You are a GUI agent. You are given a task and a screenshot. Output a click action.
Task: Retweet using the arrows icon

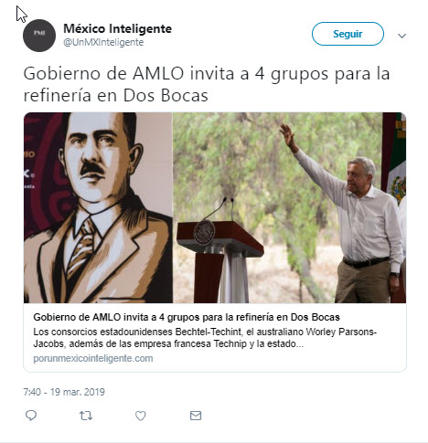pyautogui.click(x=86, y=416)
